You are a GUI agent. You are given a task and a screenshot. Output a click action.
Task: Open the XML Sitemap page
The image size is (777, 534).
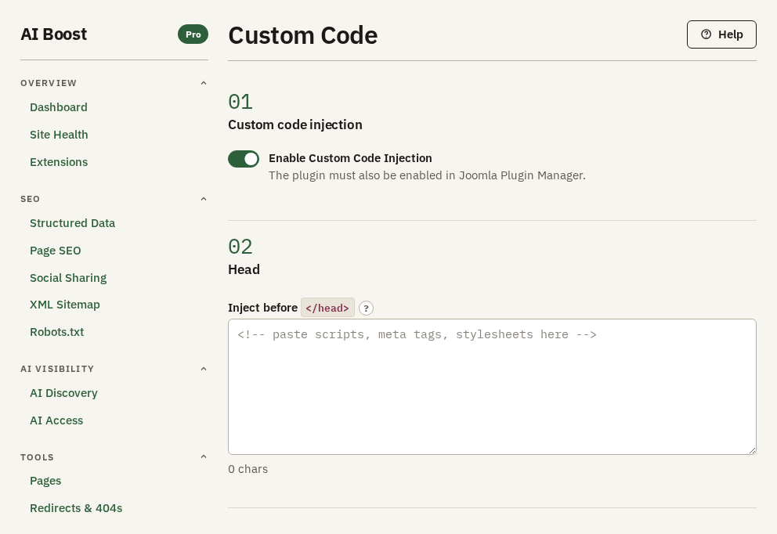[x=64, y=305]
